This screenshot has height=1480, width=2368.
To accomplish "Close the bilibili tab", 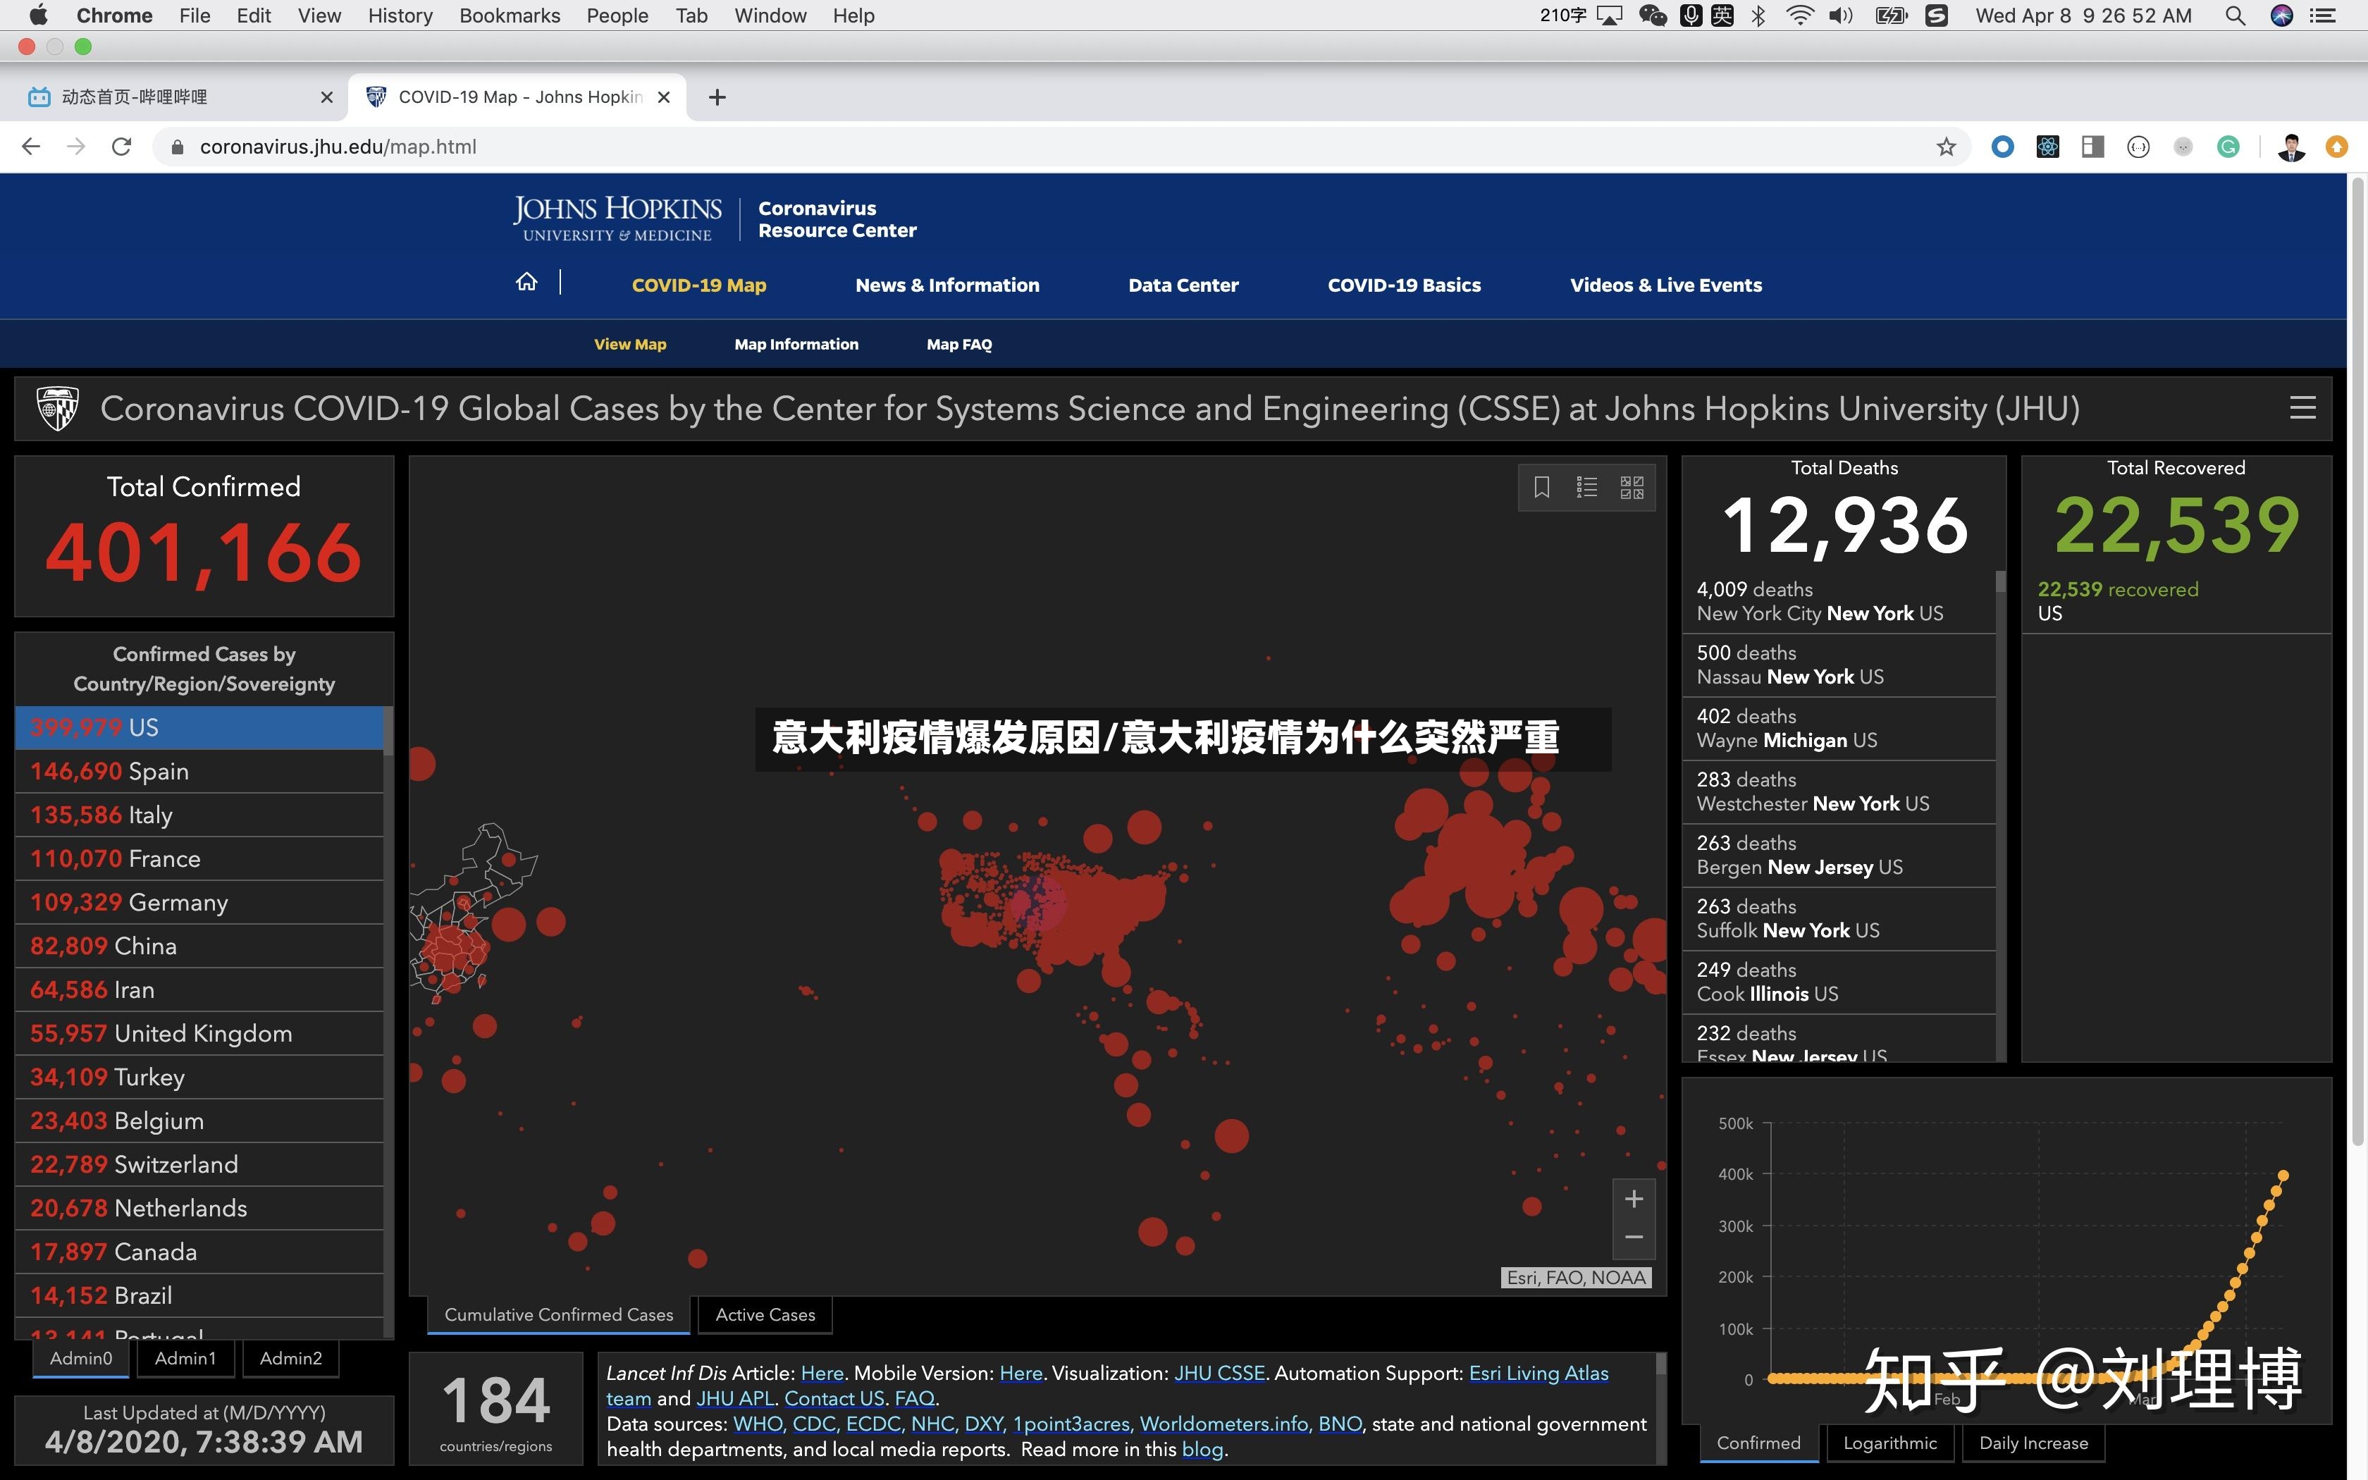I will click(x=327, y=97).
